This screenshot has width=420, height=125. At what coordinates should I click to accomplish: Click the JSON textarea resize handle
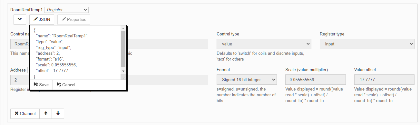(123, 77)
